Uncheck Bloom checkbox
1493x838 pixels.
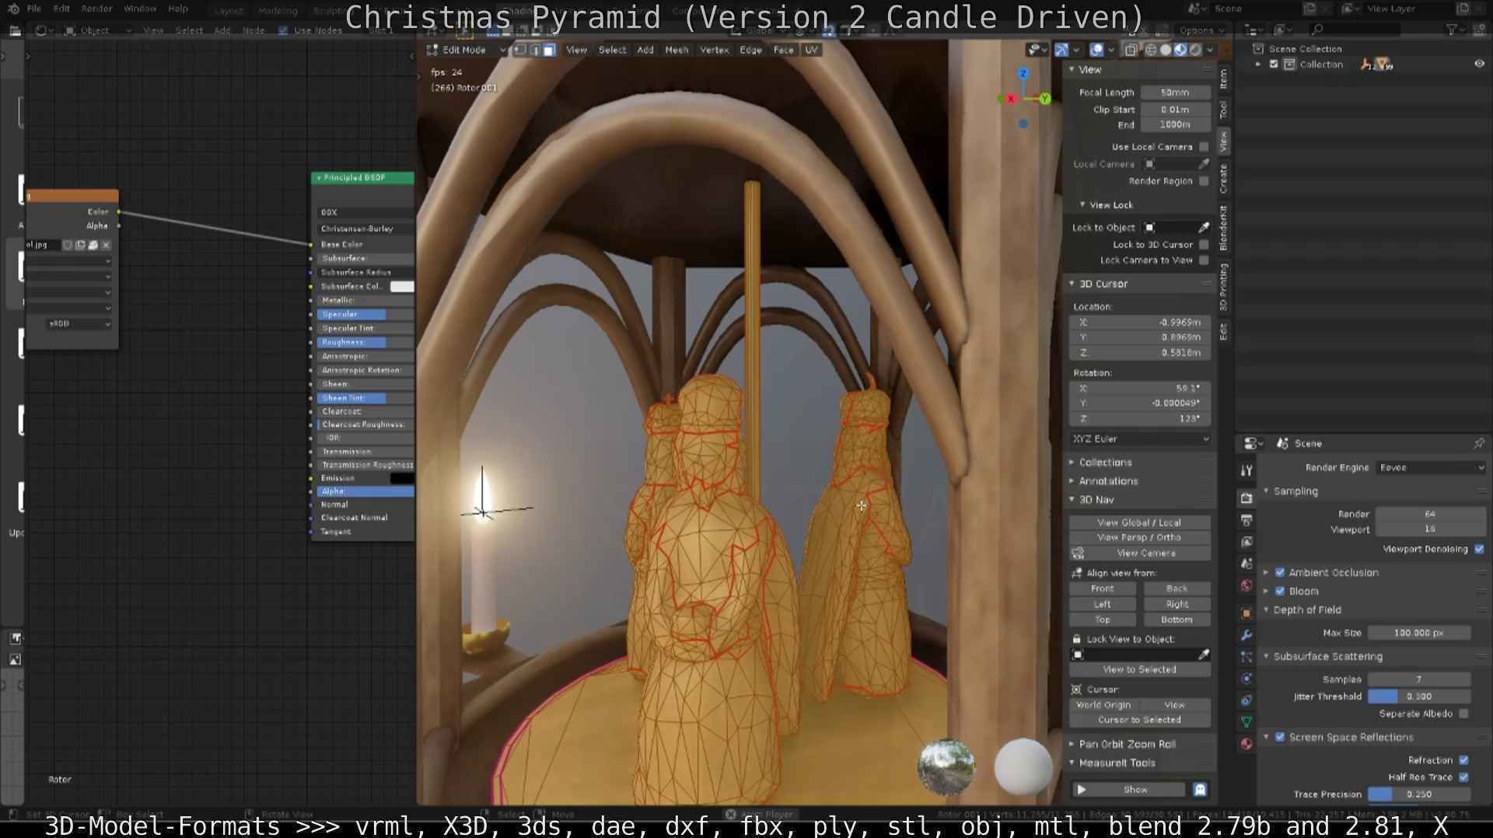pyautogui.click(x=1280, y=592)
